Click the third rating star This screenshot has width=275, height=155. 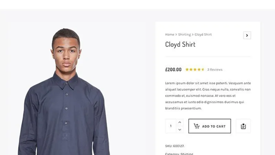pyautogui.click(x=195, y=70)
